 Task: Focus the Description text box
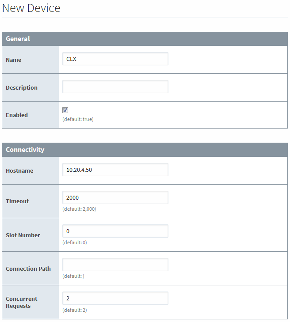tap(115, 87)
